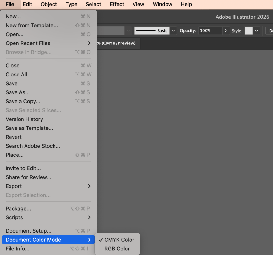Image resolution: width=273 pixels, height=255 pixels.
Task: Open Version History entry
Action: pyautogui.click(x=24, y=119)
